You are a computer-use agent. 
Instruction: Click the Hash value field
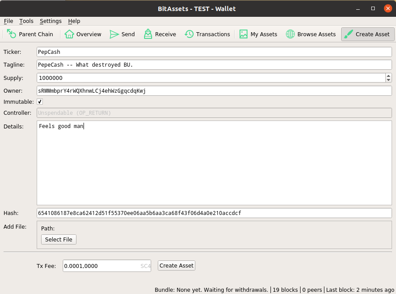(x=214, y=213)
